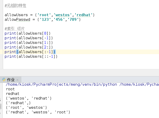Place cursor on print(allowUsers[2:]) line

29,47
